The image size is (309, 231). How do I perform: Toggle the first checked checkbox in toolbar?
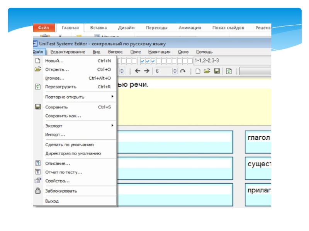pyautogui.click(x=142, y=61)
